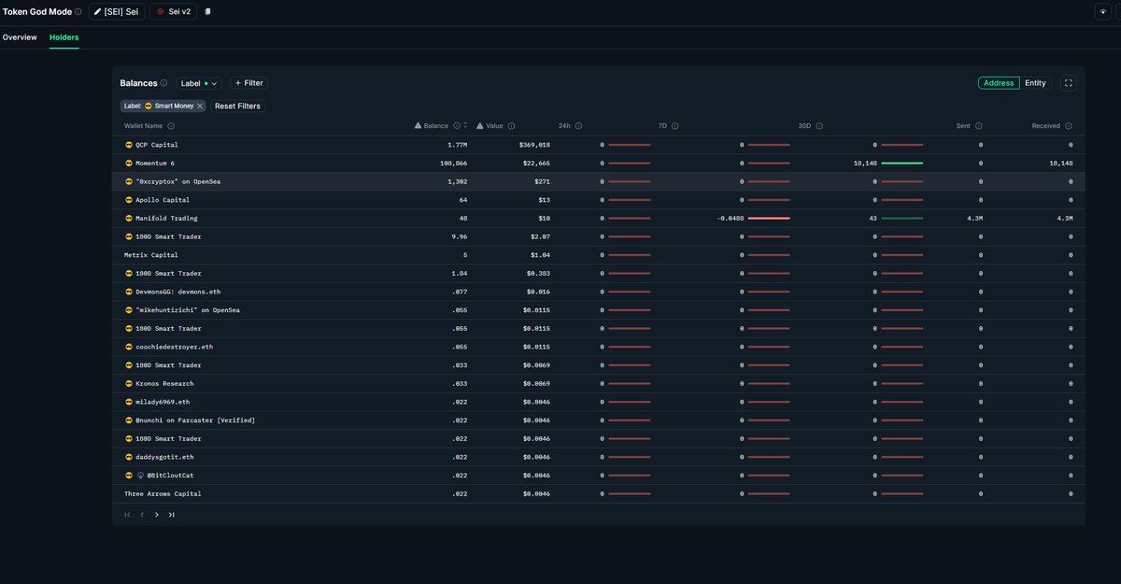Show info tooltip for 7D column

coord(674,126)
